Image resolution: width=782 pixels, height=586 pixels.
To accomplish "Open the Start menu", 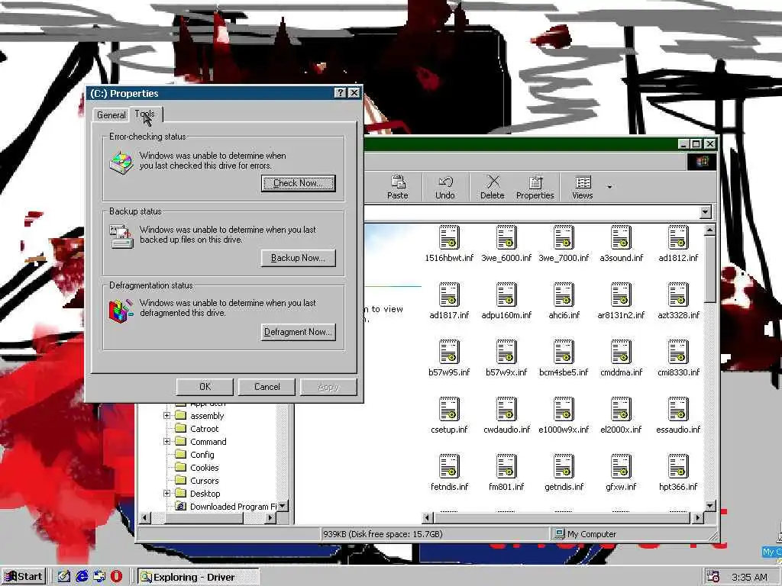I will 24,577.
